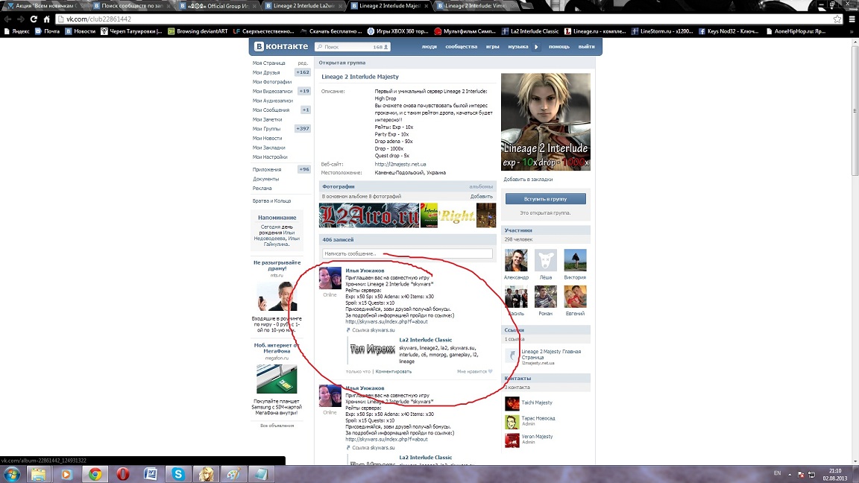Open Участники section header

[x=546, y=230]
